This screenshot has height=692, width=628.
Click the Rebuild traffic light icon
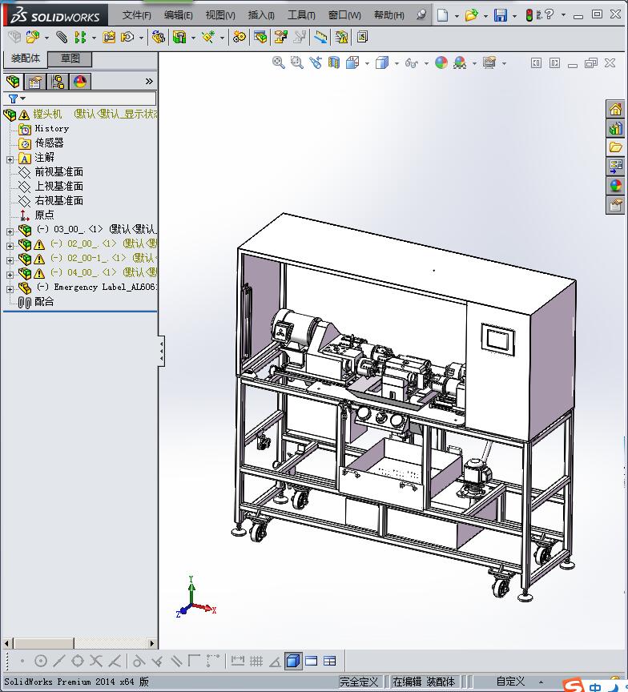[529, 15]
